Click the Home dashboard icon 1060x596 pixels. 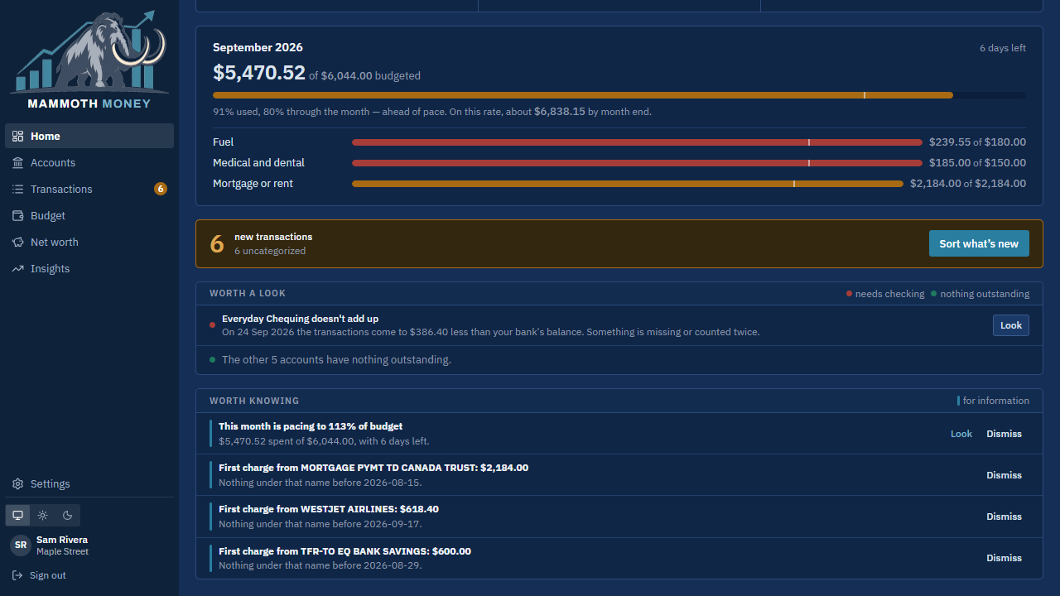(17, 136)
